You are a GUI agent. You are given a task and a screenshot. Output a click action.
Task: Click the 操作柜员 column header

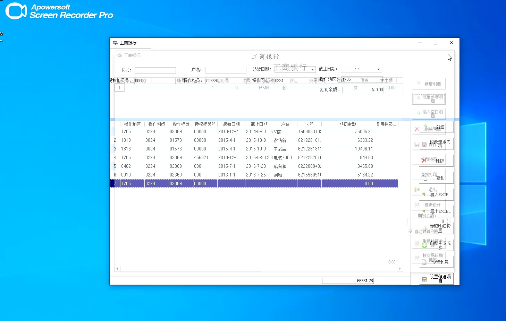[x=181, y=124]
